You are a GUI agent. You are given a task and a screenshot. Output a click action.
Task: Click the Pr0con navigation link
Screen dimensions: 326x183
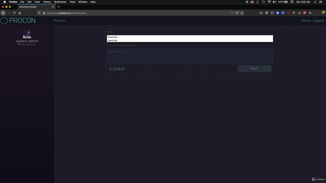tap(60, 20)
